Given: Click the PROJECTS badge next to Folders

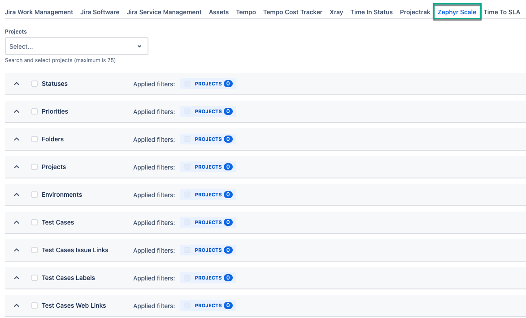Looking at the screenshot, I should [208, 139].
